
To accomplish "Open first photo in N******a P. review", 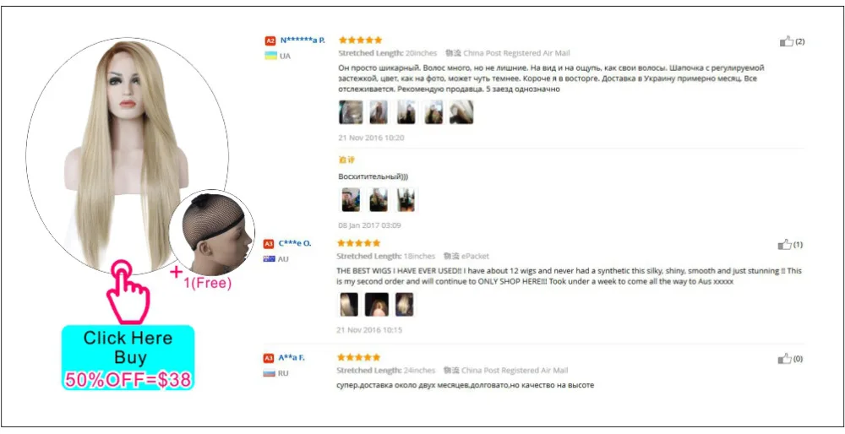I will pos(351,112).
